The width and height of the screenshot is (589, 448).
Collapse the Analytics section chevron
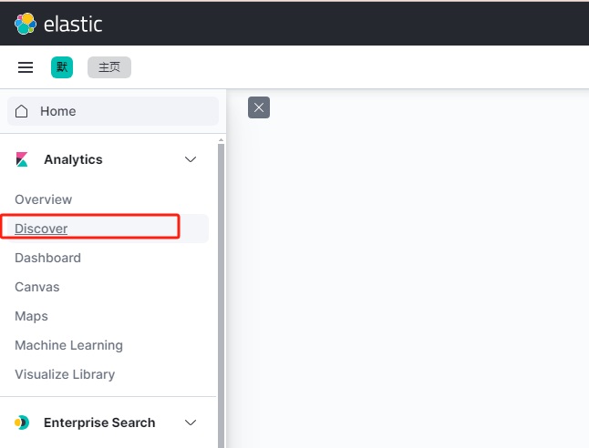pyautogui.click(x=191, y=159)
